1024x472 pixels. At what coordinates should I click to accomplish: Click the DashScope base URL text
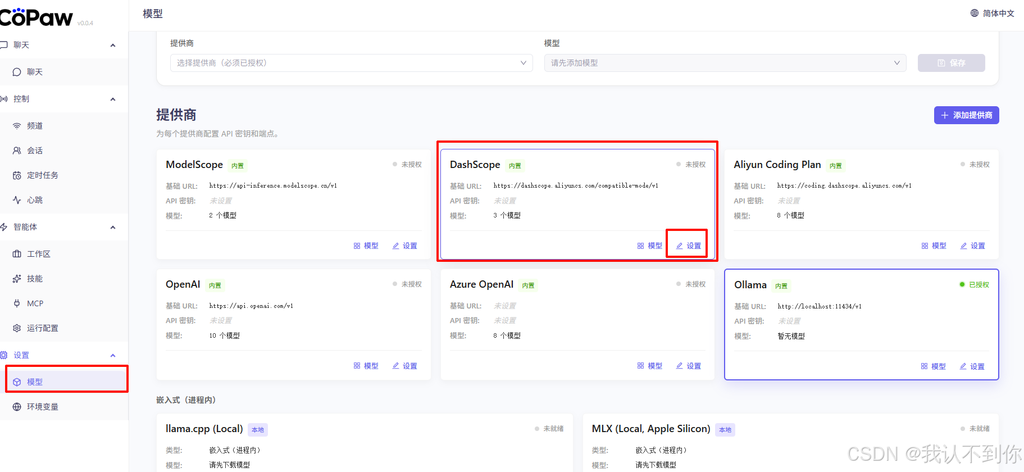(x=576, y=186)
